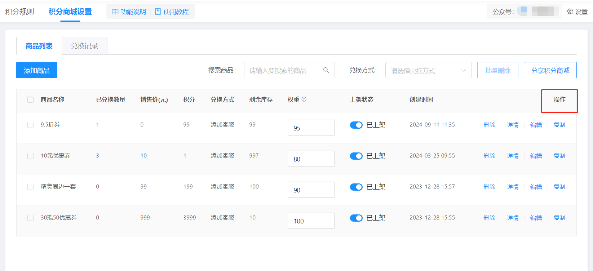Switch to 积分商城设置 tab
This screenshot has width=593, height=271.
[70, 12]
